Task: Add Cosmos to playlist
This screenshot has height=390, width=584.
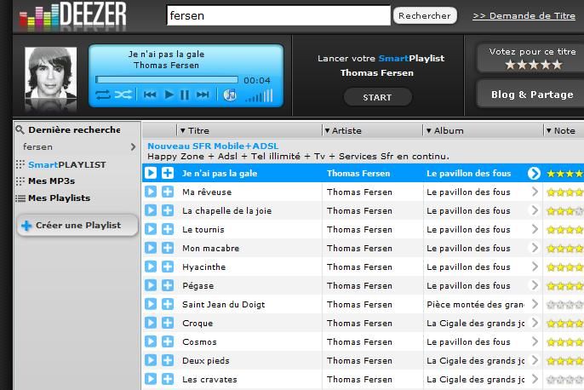Action: [168, 341]
